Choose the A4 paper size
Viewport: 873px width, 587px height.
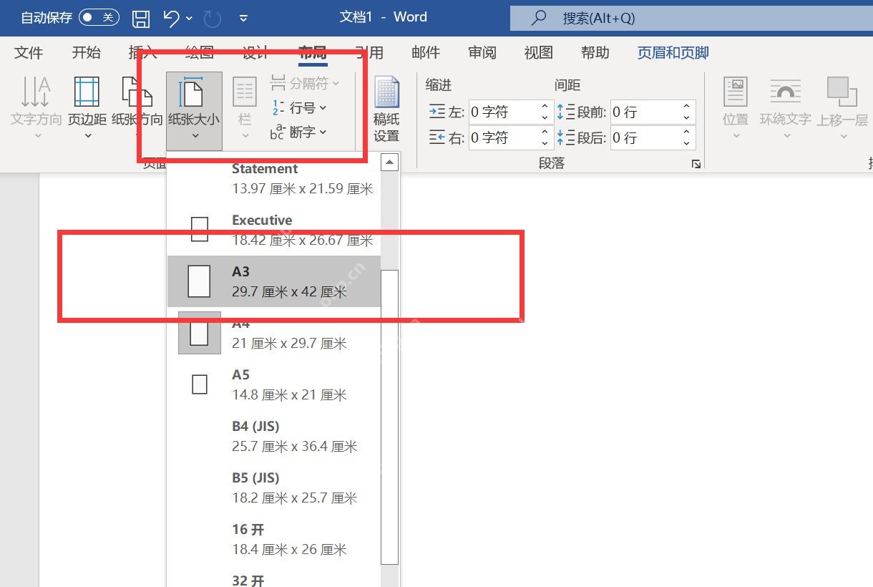click(x=274, y=334)
